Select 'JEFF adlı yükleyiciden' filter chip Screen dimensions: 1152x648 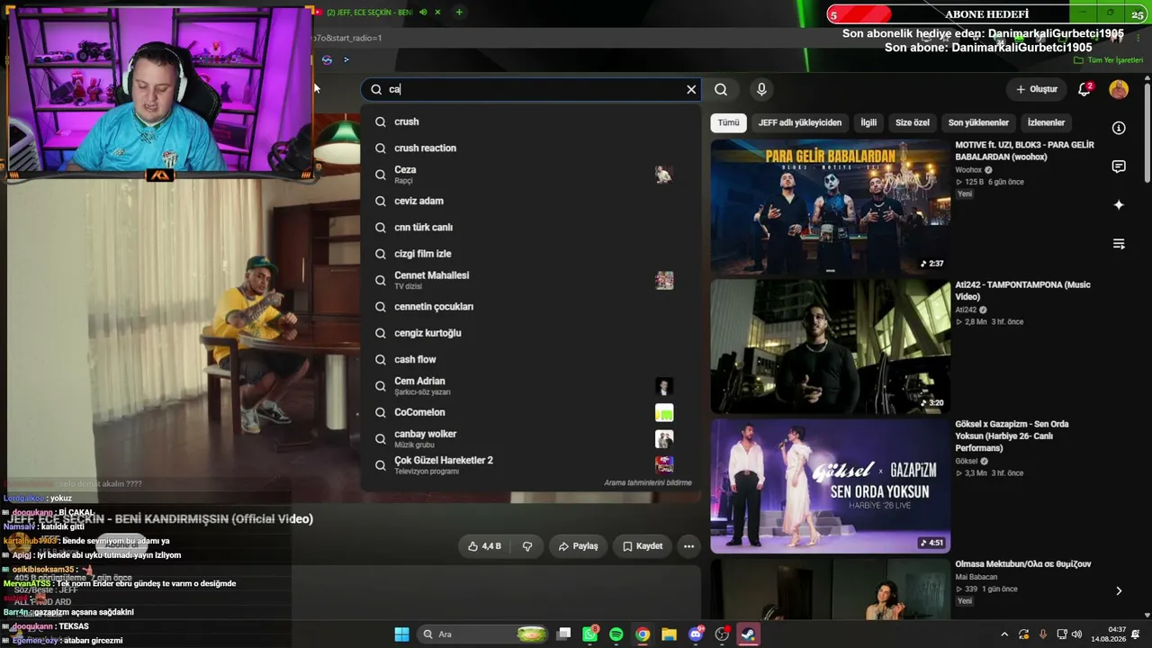800,122
